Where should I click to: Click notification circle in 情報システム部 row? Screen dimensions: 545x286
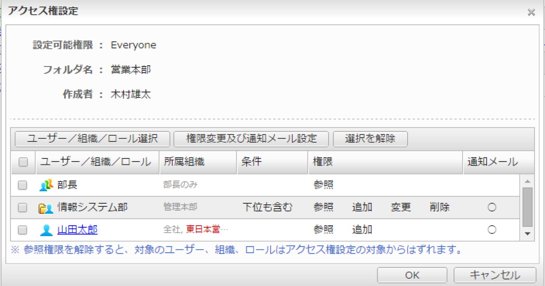click(492, 208)
